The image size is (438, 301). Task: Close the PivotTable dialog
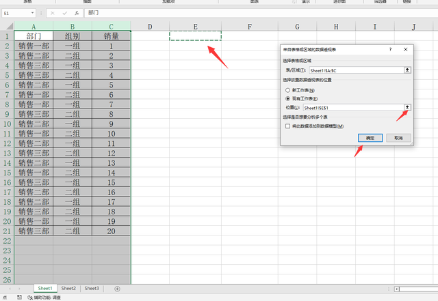[405, 50]
